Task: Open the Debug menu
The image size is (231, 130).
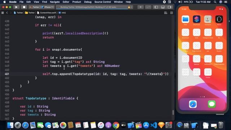Action: pyautogui.click(x=88, y=2)
